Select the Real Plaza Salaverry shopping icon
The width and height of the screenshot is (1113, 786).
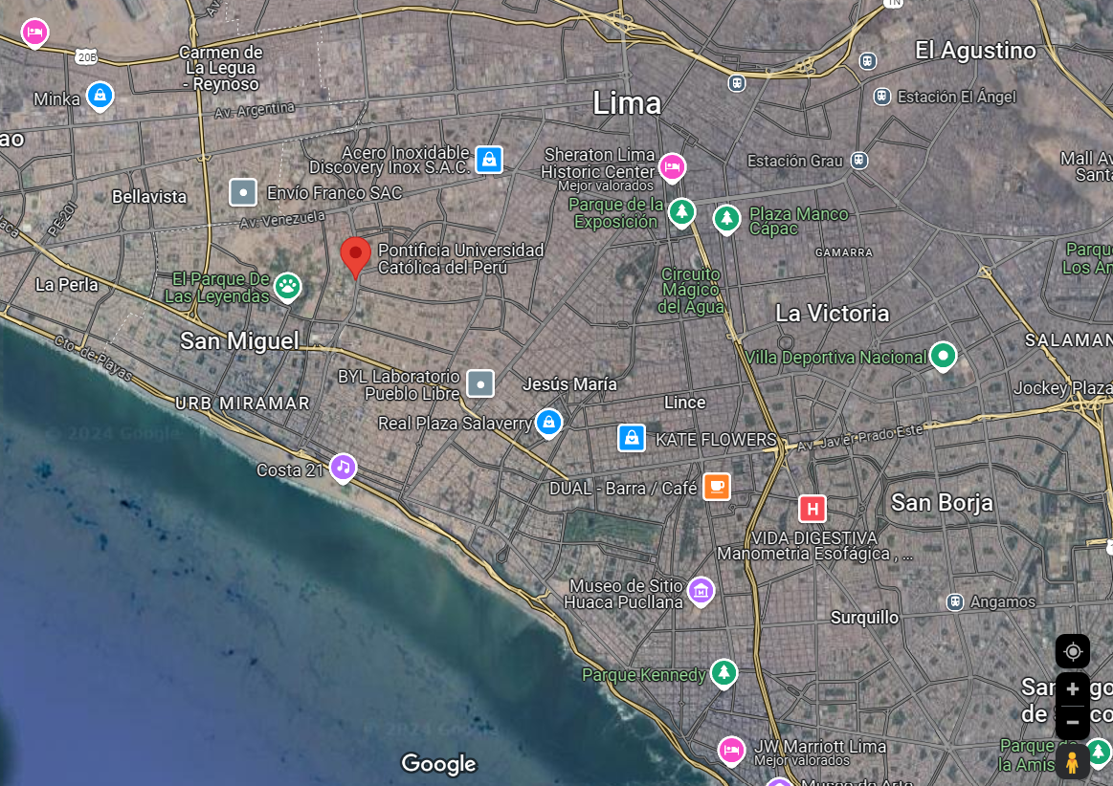click(548, 421)
